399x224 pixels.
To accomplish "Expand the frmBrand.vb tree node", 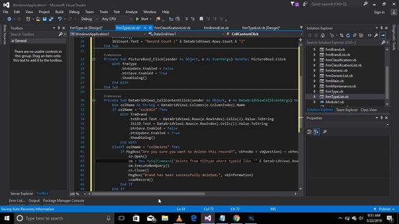I will pos(314,50).
